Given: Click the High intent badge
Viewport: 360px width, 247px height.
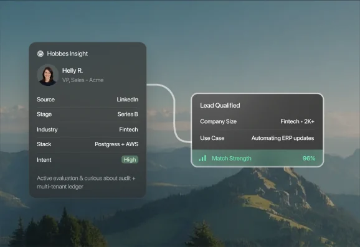Looking at the screenshot, I should [130, 160].
